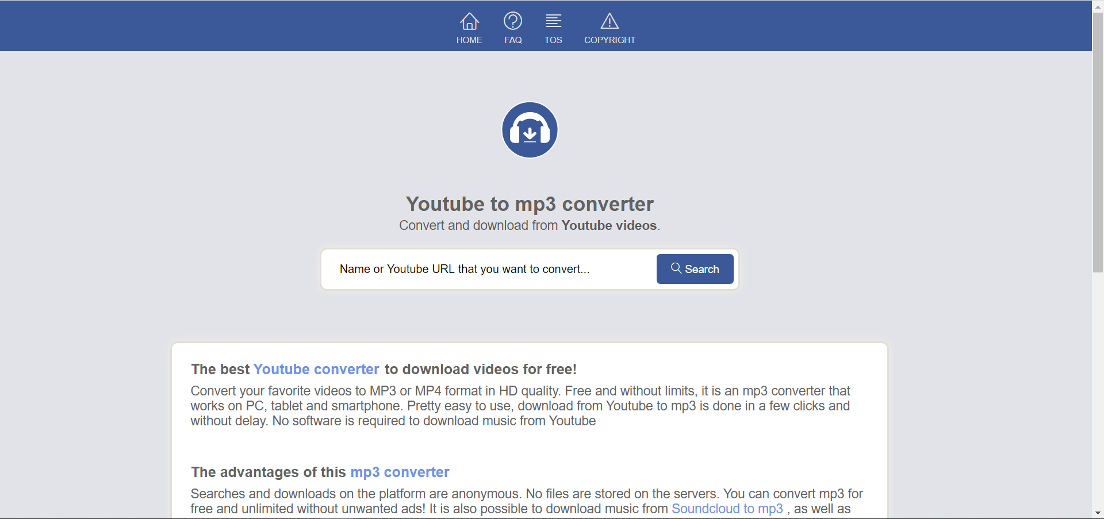This screenshot has height=519, width=1104.
Task: Click the headphones download logo
Action: [x=530, y=130]
